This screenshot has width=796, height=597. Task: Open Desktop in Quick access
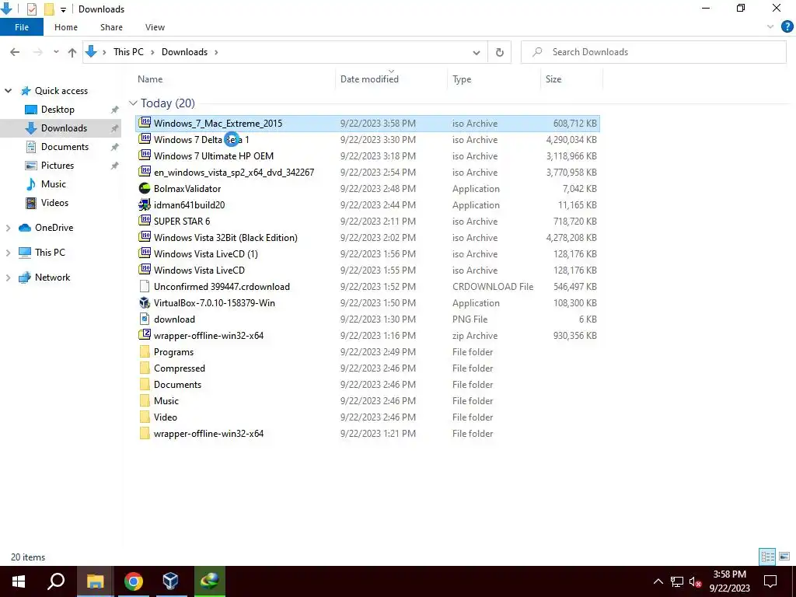tap(58, 110)
